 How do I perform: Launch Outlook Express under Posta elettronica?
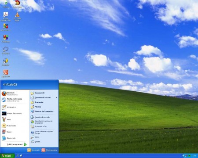[15, 100]
